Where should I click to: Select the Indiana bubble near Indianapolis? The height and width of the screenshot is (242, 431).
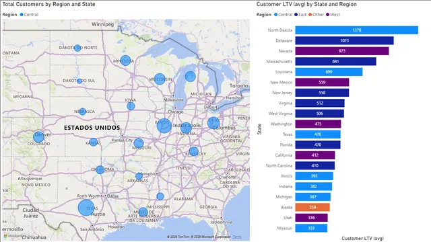point(186,128)
